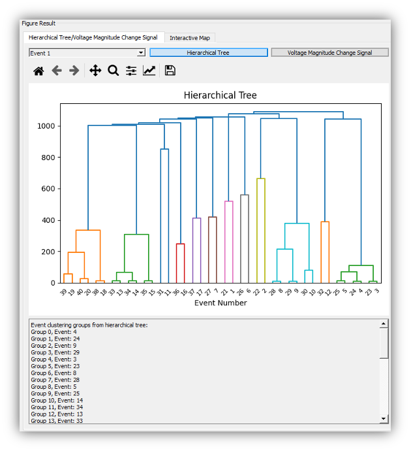The height and width of the screenshot is (451, 411).
Task: Click the scroll up arrow in the groups list
Action: [384, 324]
